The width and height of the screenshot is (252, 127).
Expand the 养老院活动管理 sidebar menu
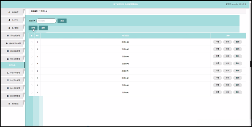click(x=13, y=43)
